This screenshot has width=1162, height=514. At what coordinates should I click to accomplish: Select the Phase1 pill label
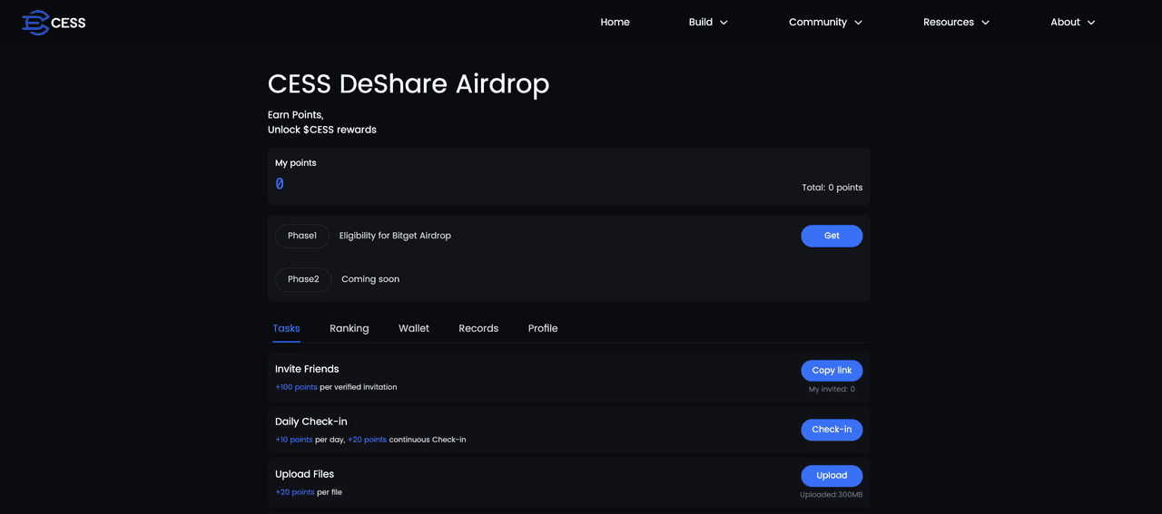pyautogui.click(x=302, y=236)
